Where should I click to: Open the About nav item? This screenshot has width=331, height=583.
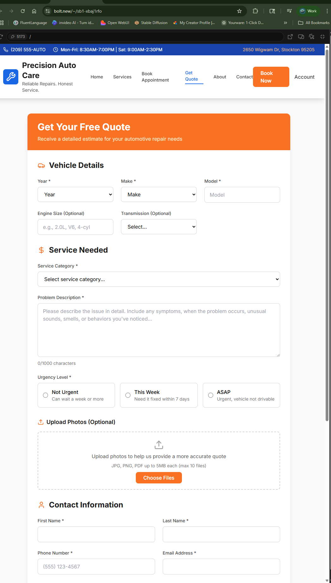pyautogui.click(x=220, y=77)
